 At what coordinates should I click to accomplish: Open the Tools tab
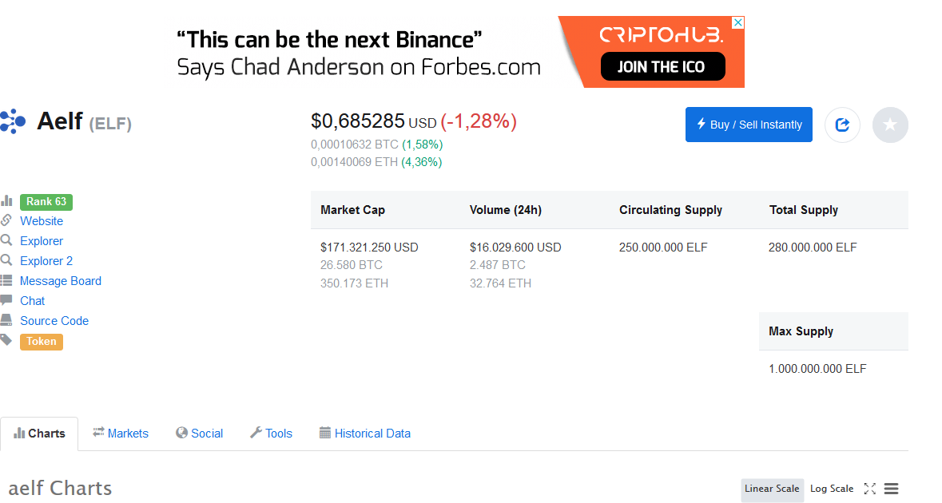pyautogui.click(x=271, y=434)
